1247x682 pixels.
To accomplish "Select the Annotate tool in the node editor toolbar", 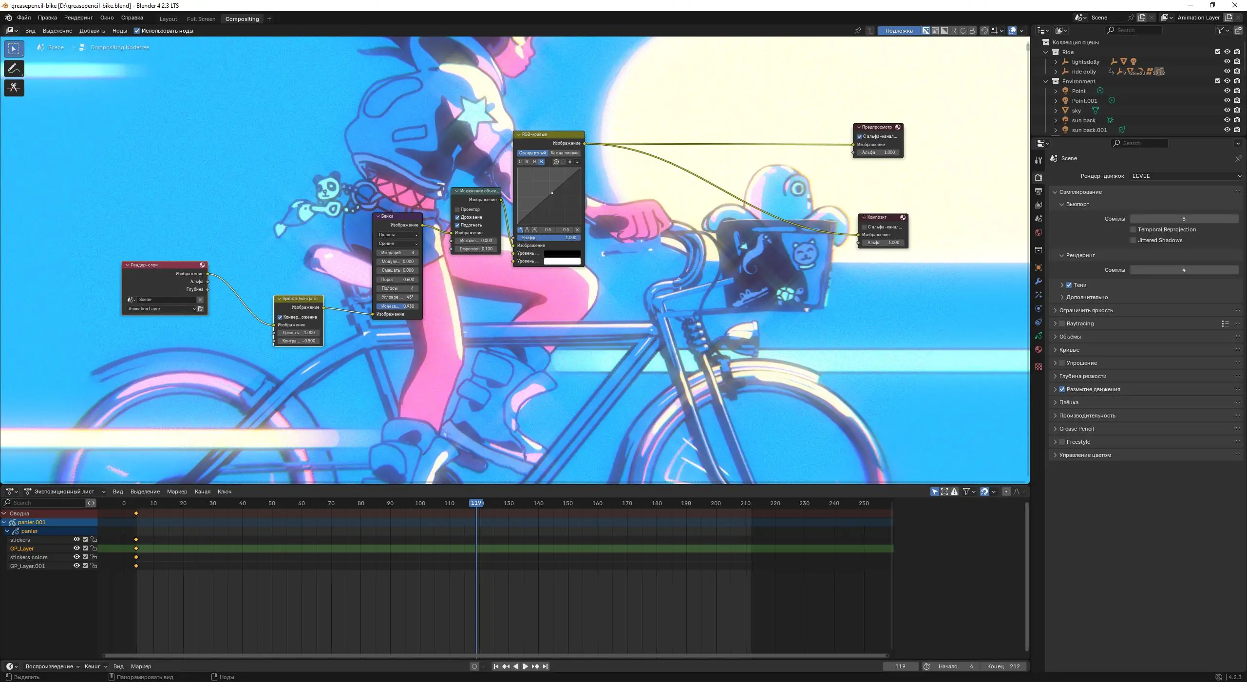I will [x=14, y=68].
